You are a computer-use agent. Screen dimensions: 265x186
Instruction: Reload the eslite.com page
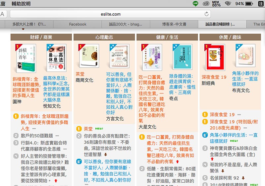206,14
